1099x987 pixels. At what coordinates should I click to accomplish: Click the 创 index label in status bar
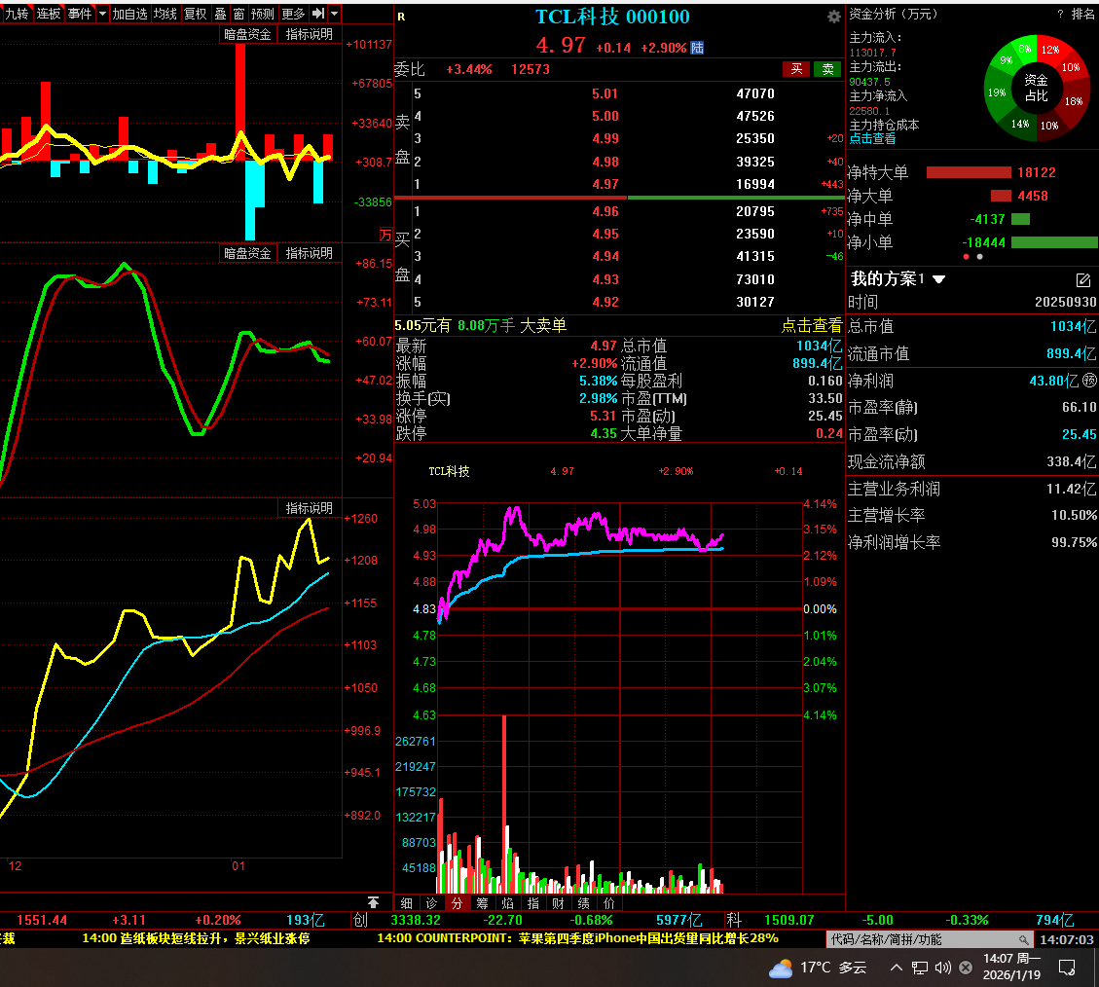coord(360,920)
